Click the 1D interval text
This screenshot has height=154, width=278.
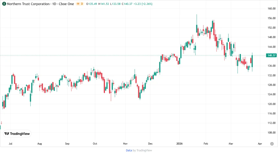pyautogui.click(x=54, y=4)
